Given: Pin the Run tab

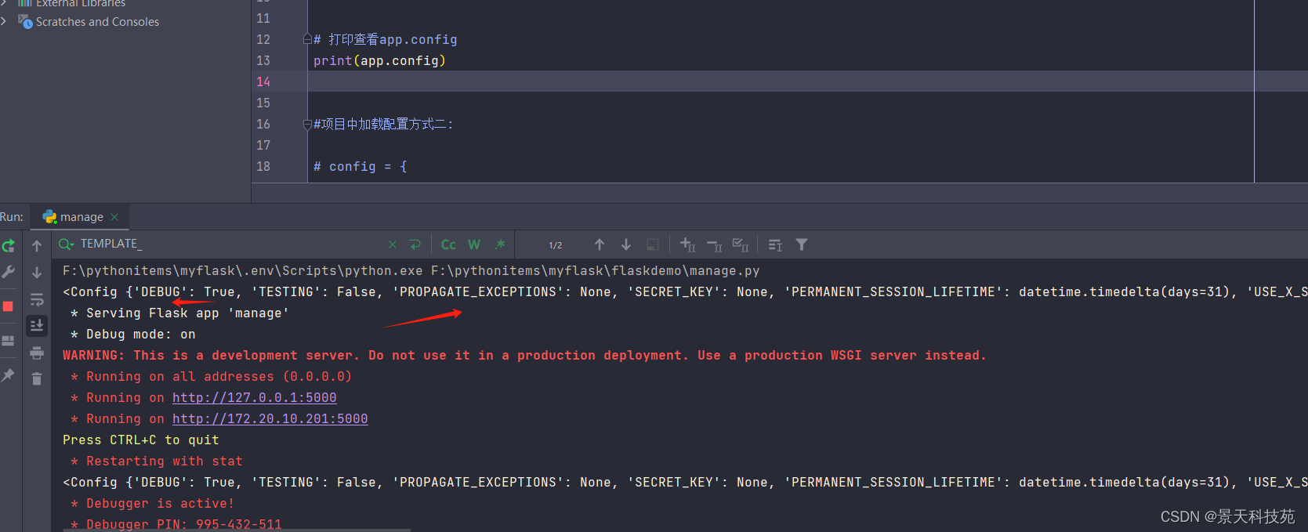Looking at the screenshot, I should [9, 375].
